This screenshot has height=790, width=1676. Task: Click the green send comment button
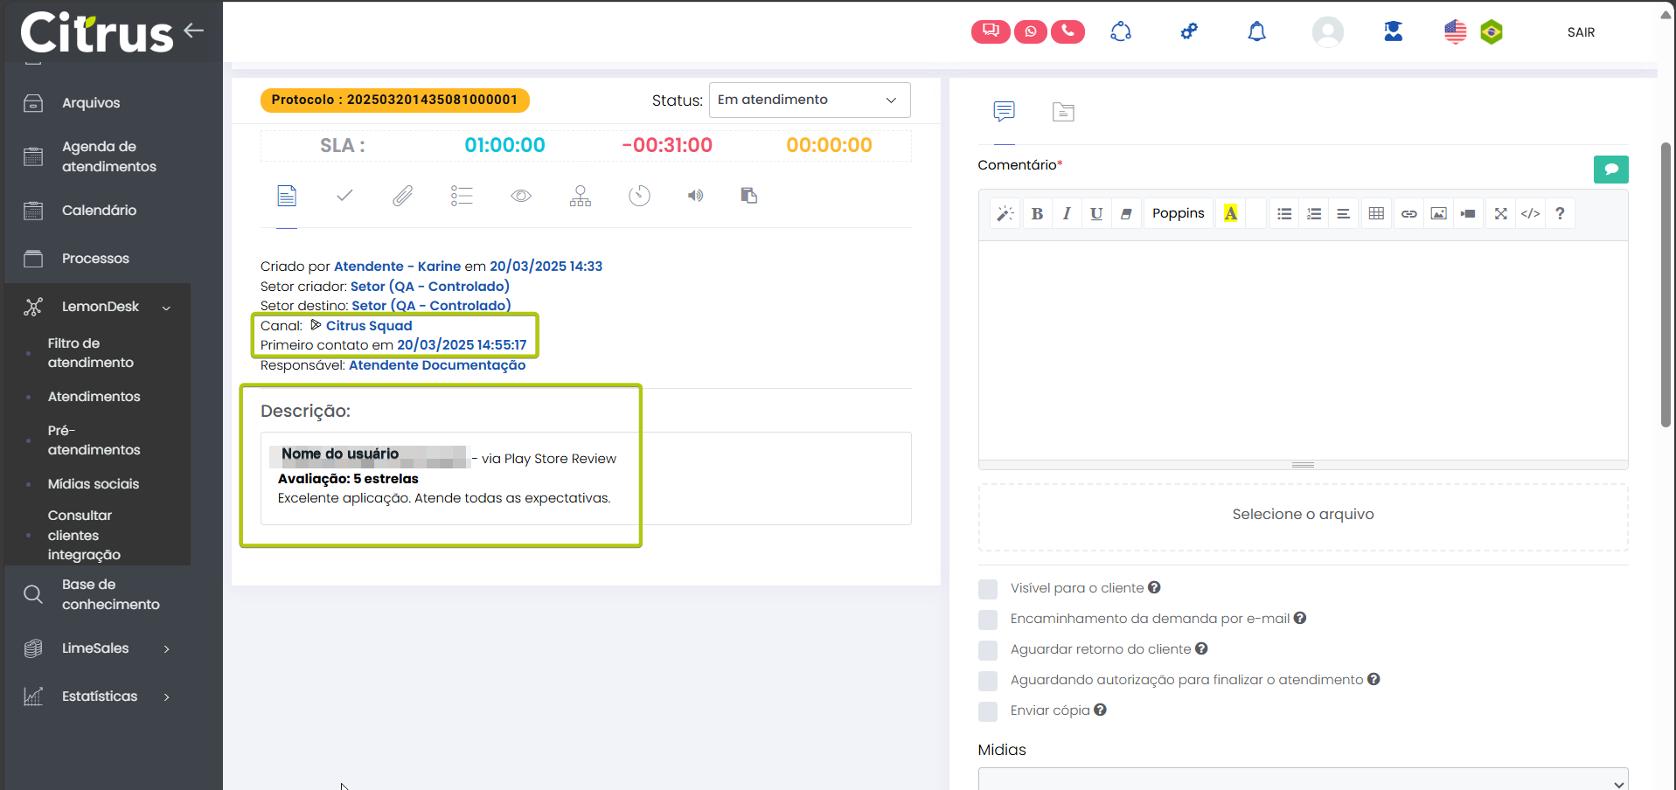click(x=1610, y=170)
